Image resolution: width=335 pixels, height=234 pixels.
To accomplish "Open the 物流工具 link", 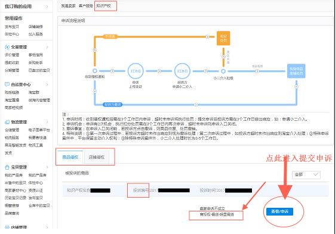I will (36, 145).
